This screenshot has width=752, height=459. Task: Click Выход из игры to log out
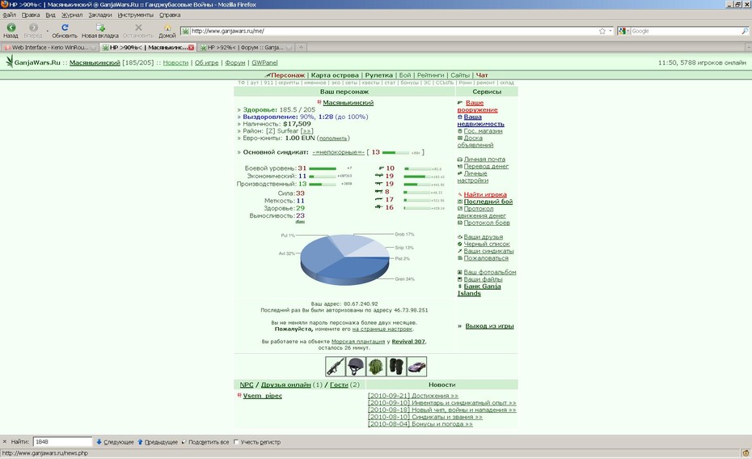489,326
